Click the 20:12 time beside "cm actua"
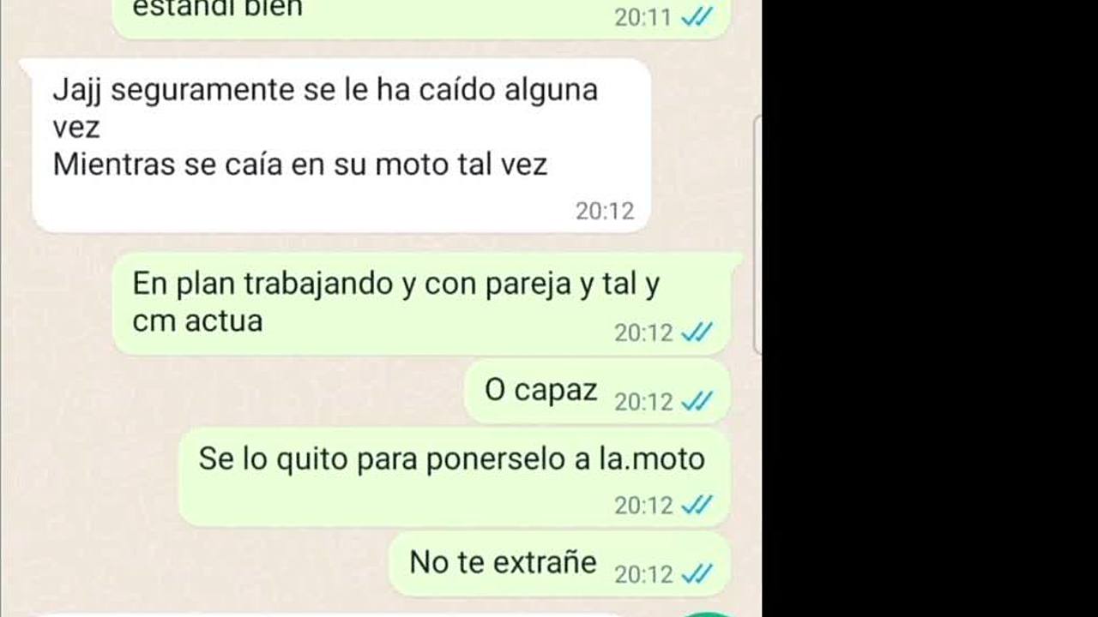The width and height of the screenshot is (1098, 617). [x=643, y=332]
